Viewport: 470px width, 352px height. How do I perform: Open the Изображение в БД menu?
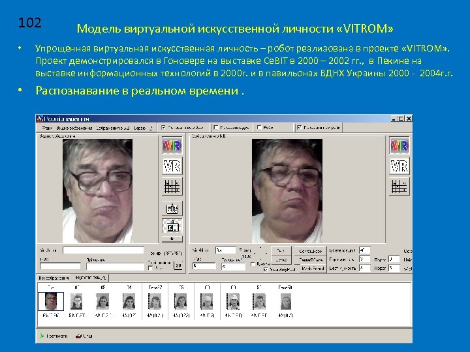pyautogui.click(x=112, y=128)
